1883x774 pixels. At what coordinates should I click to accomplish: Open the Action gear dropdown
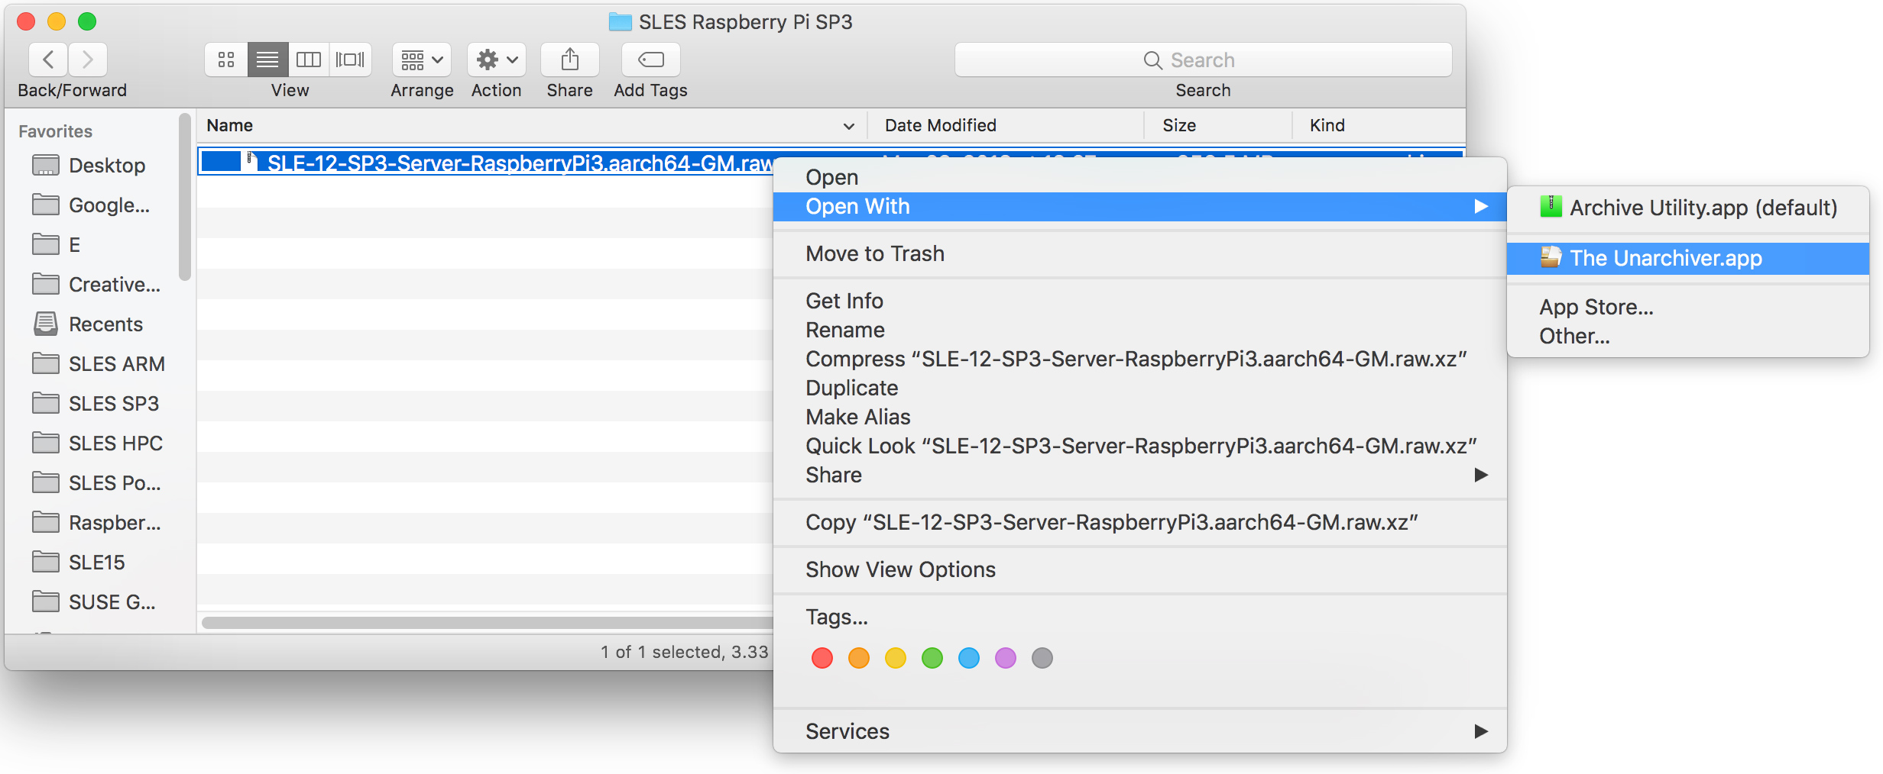[497, 60]
